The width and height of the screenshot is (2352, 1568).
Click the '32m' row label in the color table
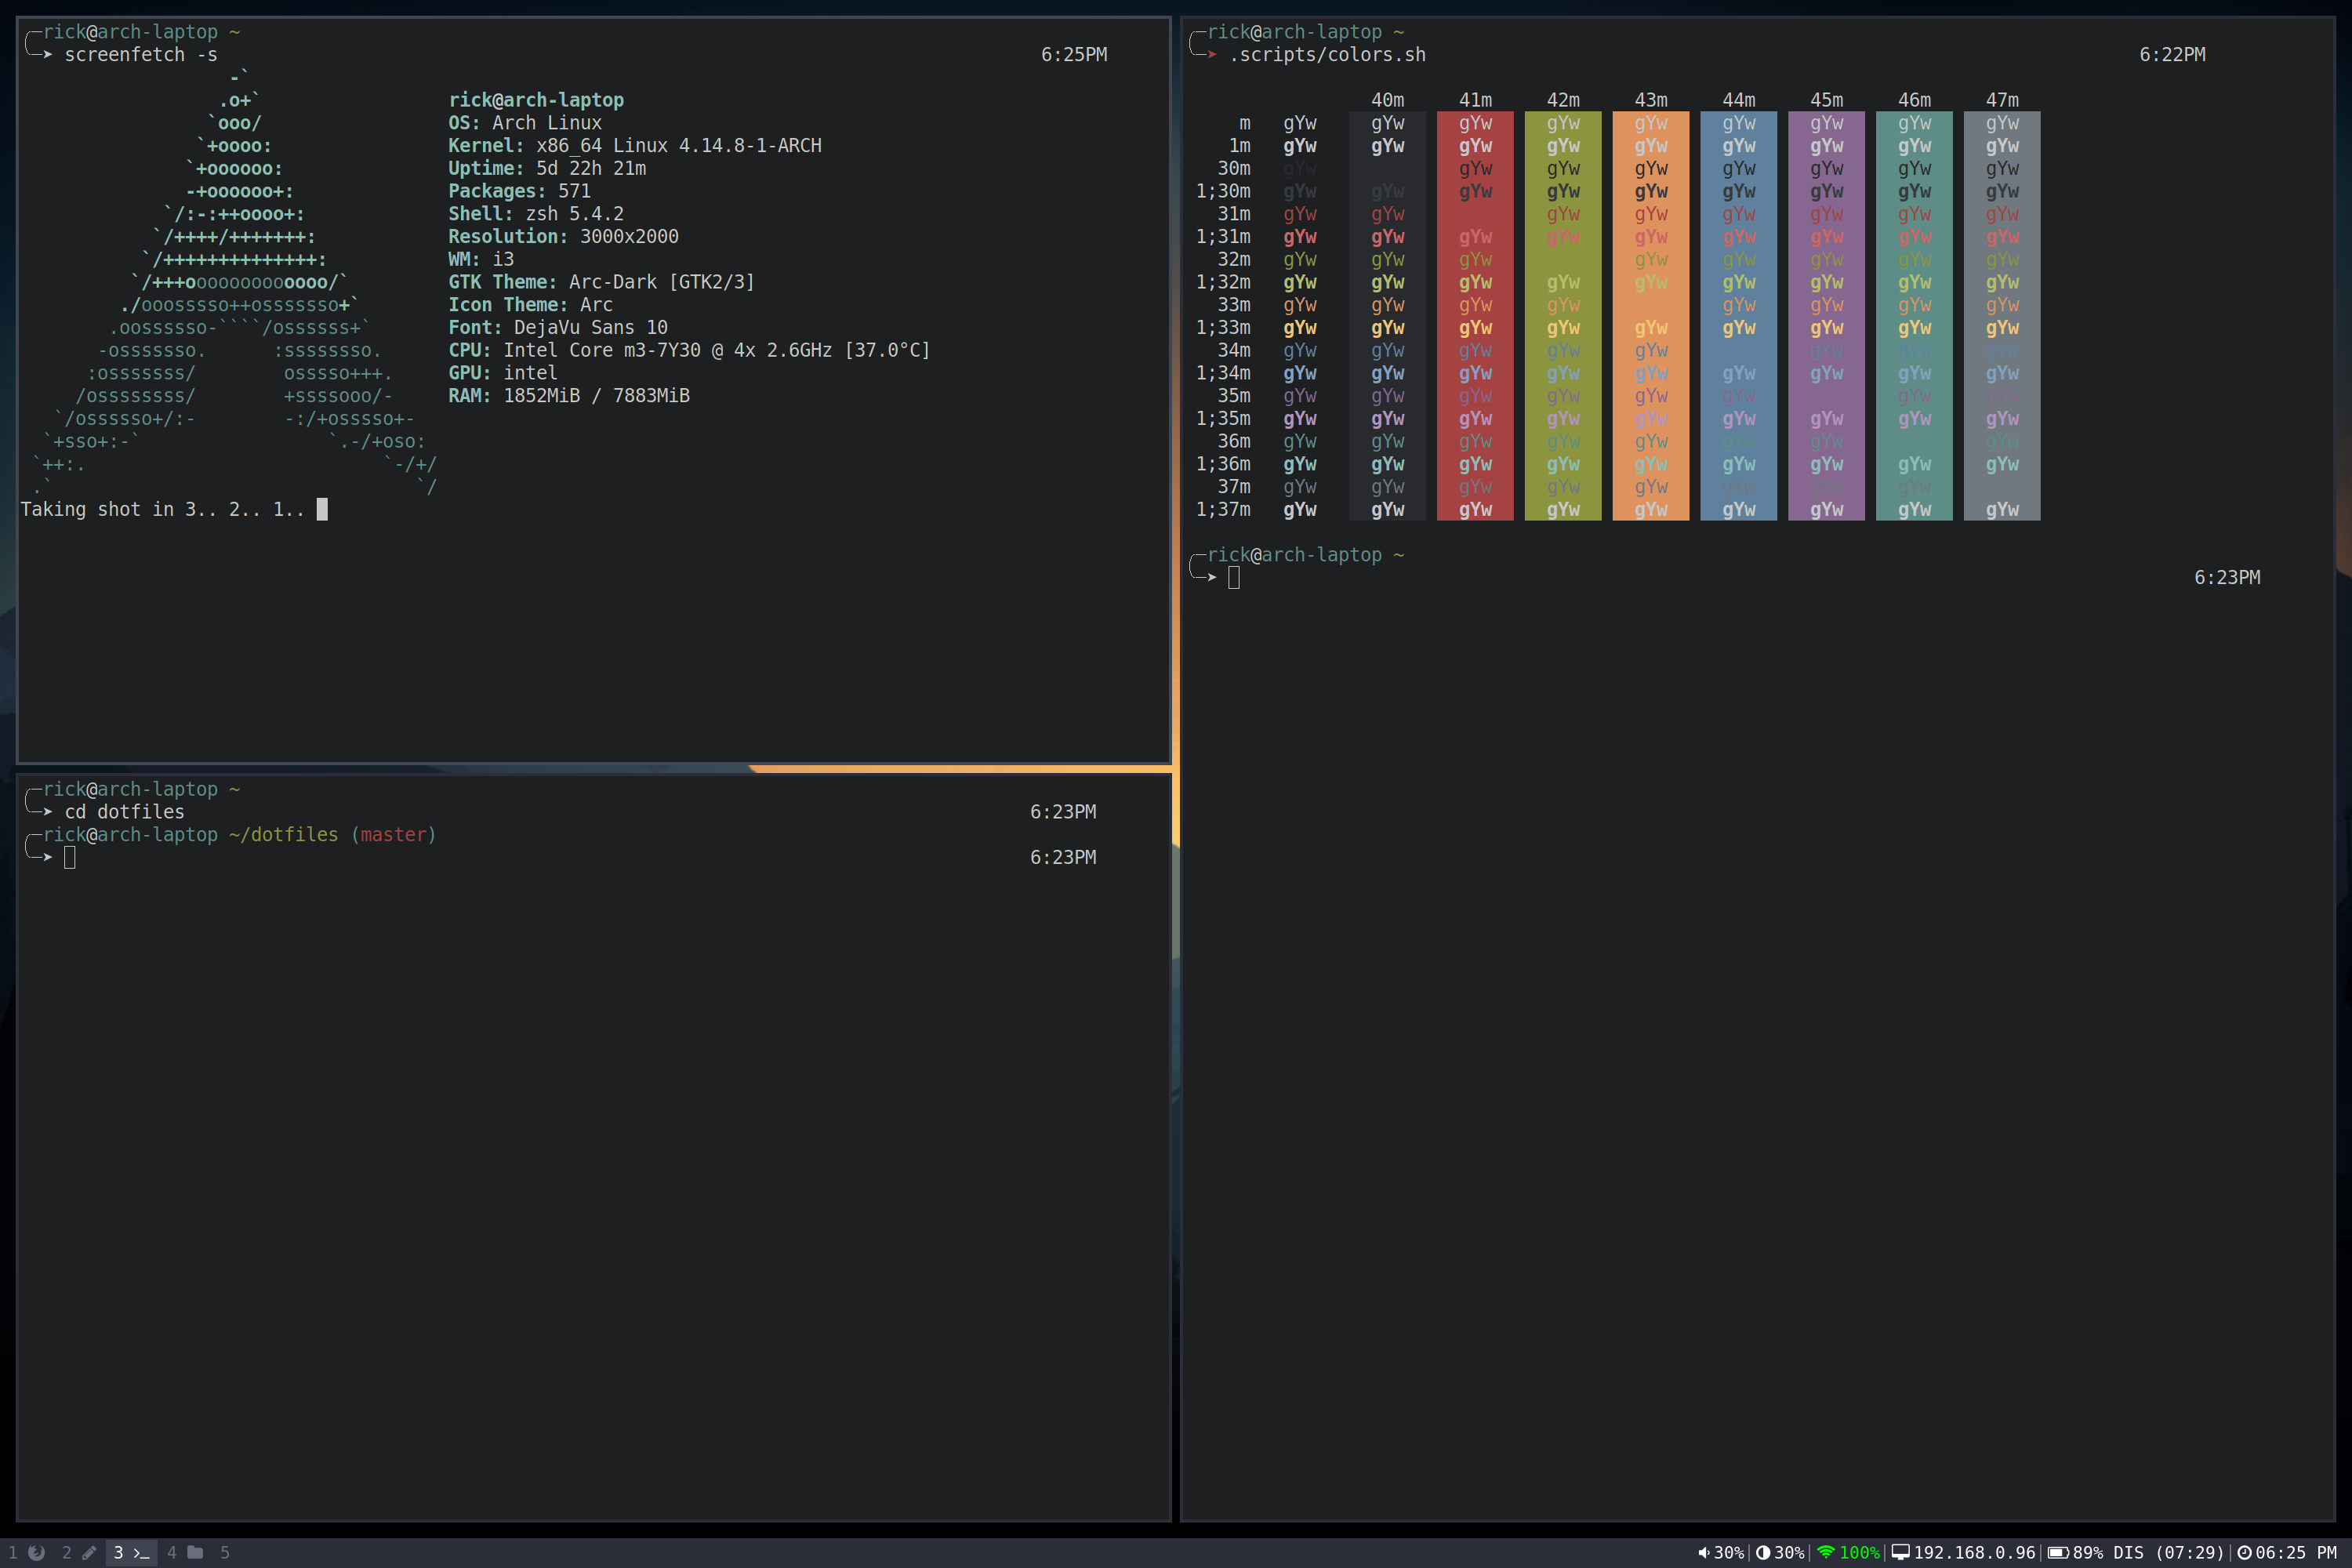[1234, 259]
